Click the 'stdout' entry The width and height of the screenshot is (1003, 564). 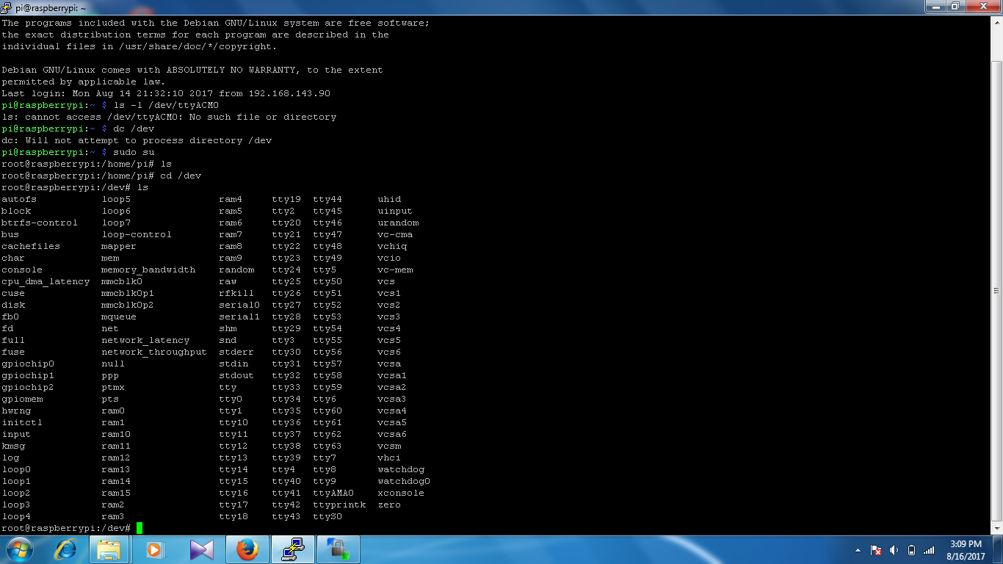point(236,375)
